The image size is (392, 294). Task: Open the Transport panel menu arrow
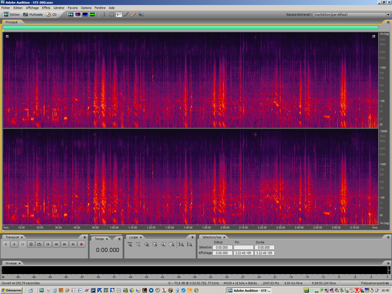pyautogui.click(x=85, y=237)
